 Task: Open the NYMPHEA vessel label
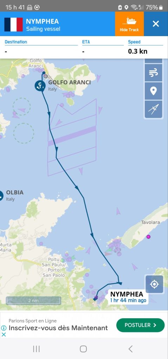coord(128,297)
